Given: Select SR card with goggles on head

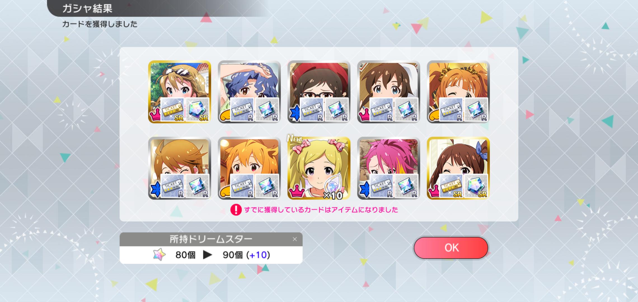Looking at the screenshot, I should pos(179,92).
